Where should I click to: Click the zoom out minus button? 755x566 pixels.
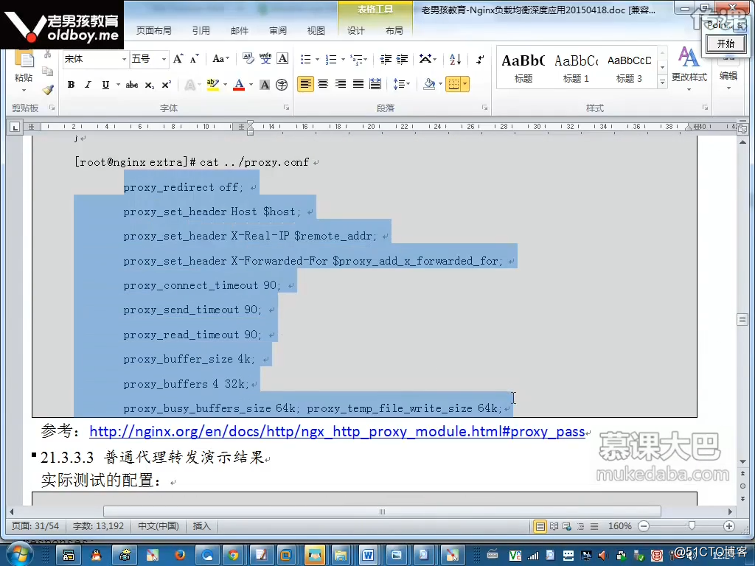644,526
